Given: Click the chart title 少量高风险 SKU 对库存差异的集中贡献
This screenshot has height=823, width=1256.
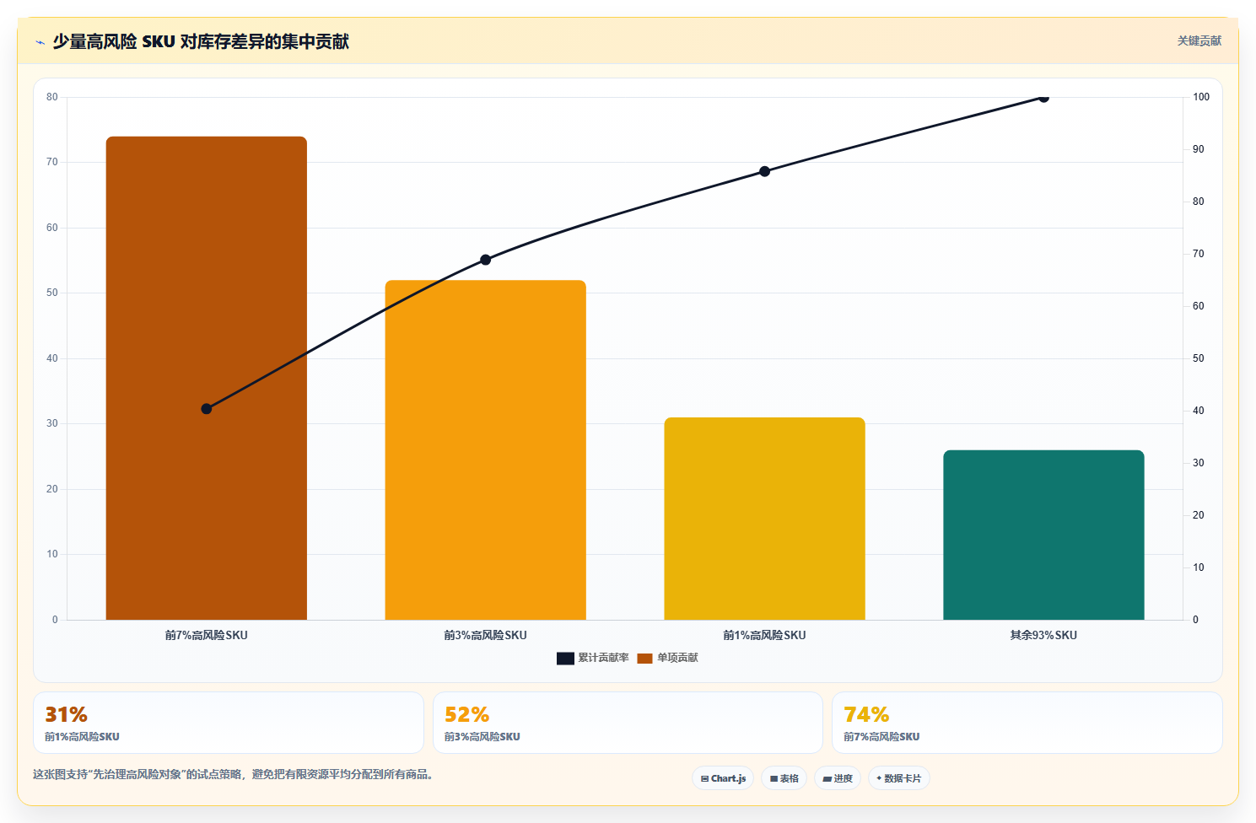Looking at the screenshot, I should (x=201, y=41).
